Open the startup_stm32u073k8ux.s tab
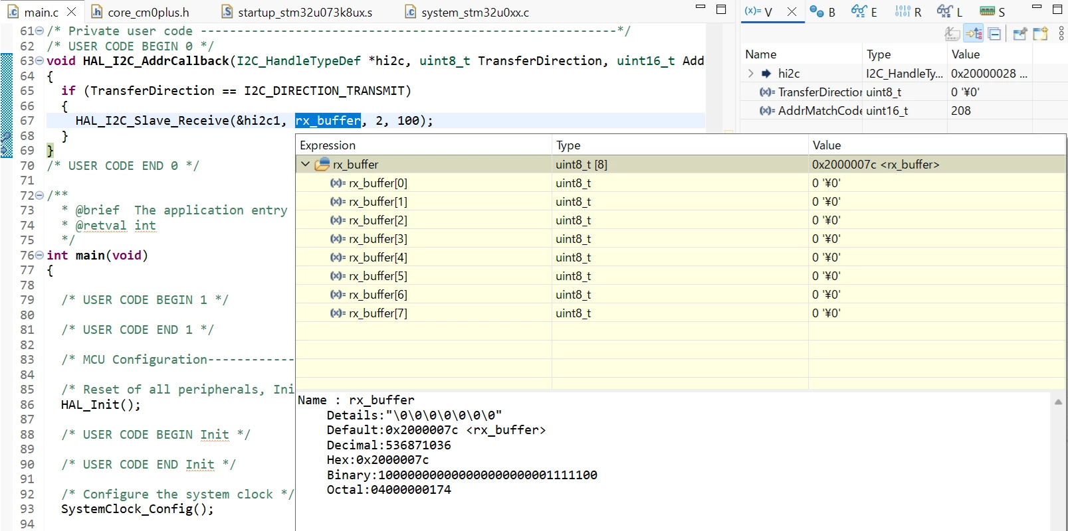Screen dimensions: 1068x531 [297, 12]
